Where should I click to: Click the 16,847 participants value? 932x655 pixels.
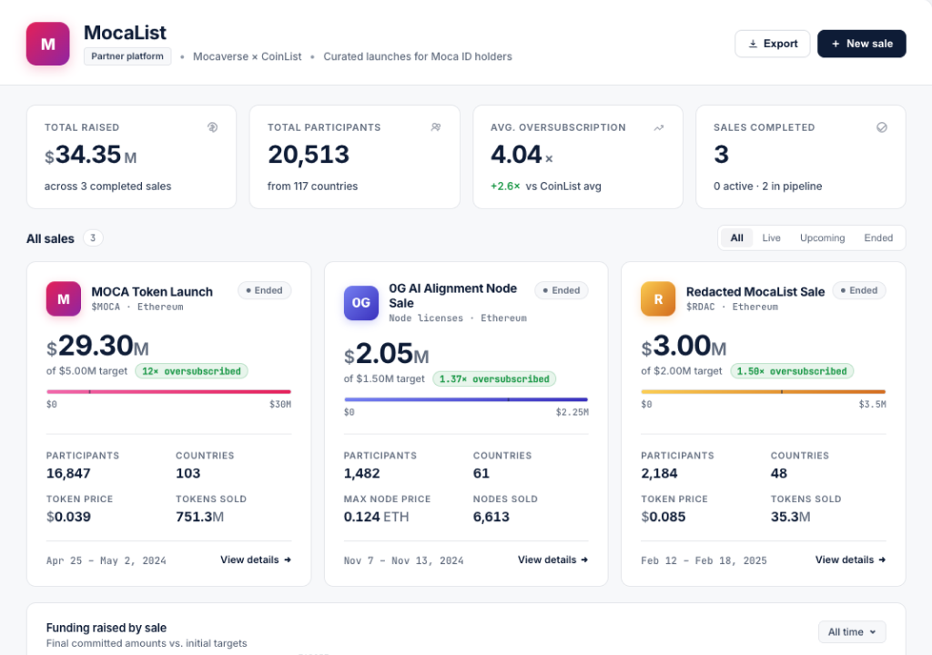pos(68,474)
